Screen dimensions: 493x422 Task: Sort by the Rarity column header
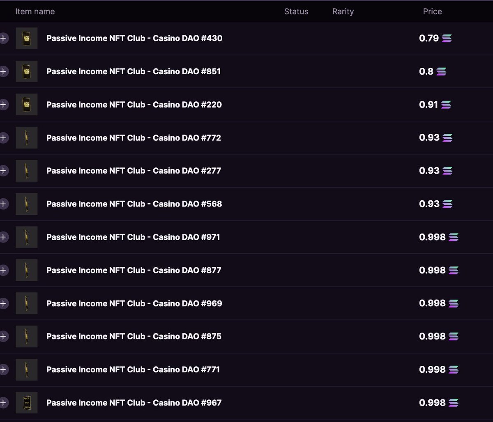(343, 11)
